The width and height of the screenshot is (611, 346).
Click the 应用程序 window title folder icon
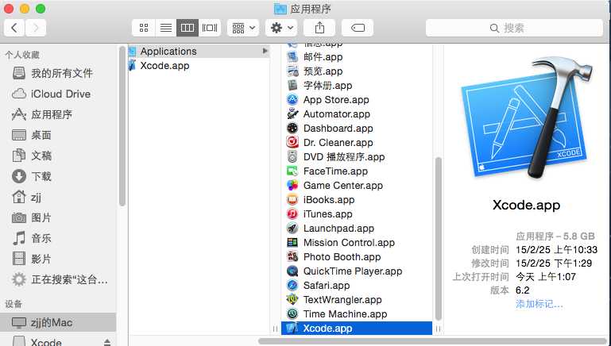coord(280,9)
